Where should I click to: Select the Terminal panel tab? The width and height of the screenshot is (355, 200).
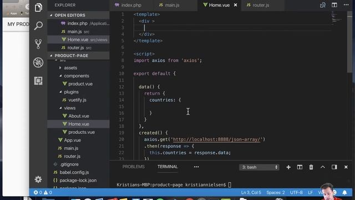click(168, 167)
